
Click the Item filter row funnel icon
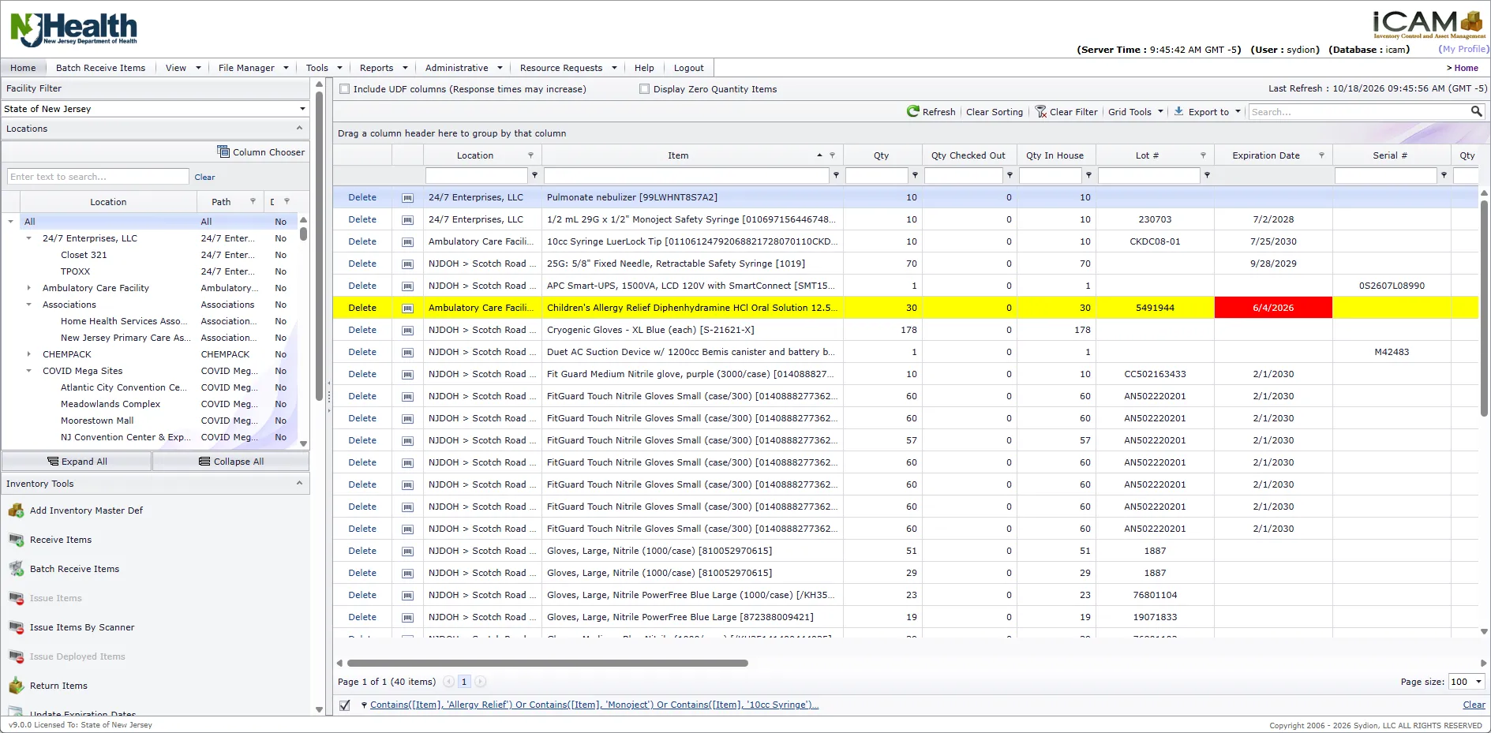(836, 175)
